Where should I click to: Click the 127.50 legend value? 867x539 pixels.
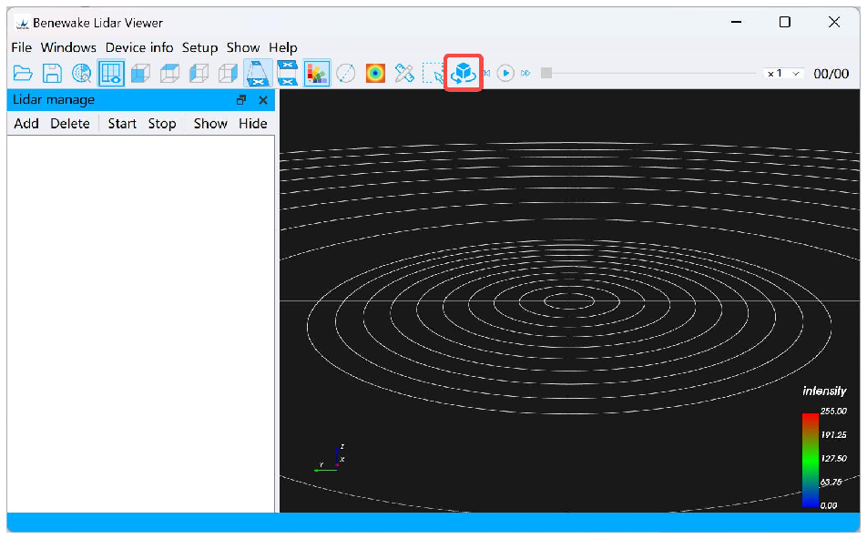coord(833,459)
